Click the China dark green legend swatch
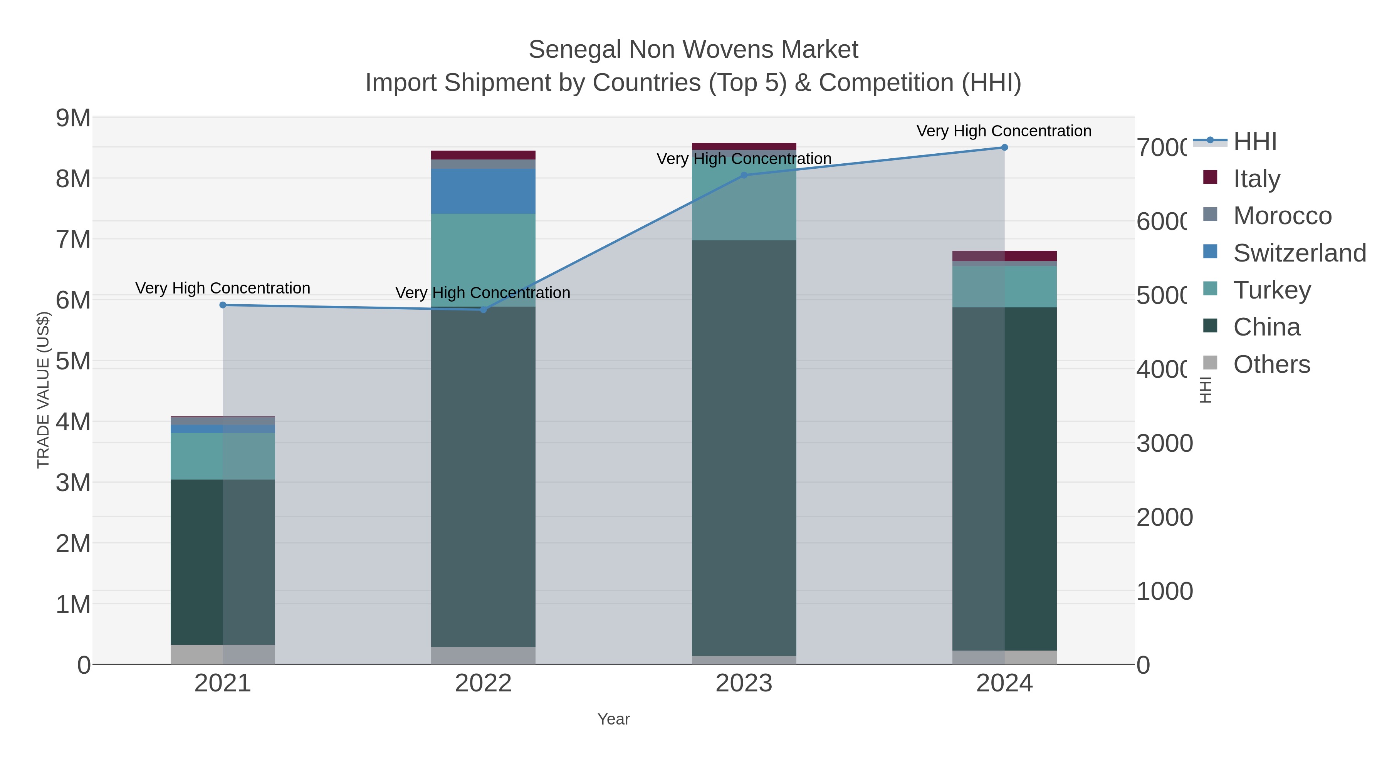The height and width of the screenshot is (780, 1387). [x=1211, y=325]
